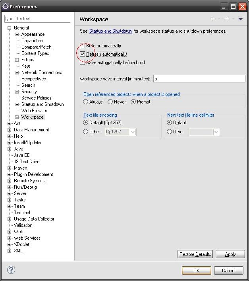Image resolution: width=249 pixels, height=281 pixels.
Task: Click the back navigation arrow icon
Action: 213,19
